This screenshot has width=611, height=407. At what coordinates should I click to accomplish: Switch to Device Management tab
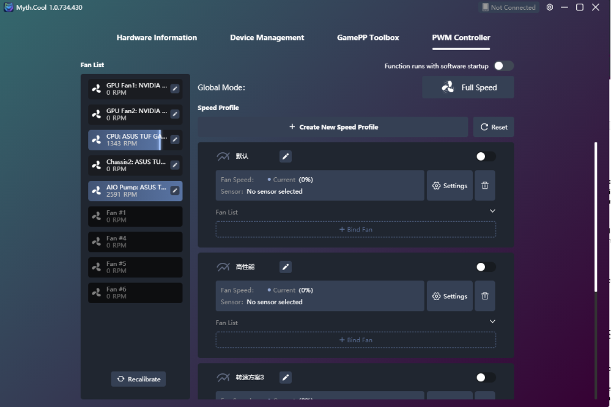click(x=267, y=38)
